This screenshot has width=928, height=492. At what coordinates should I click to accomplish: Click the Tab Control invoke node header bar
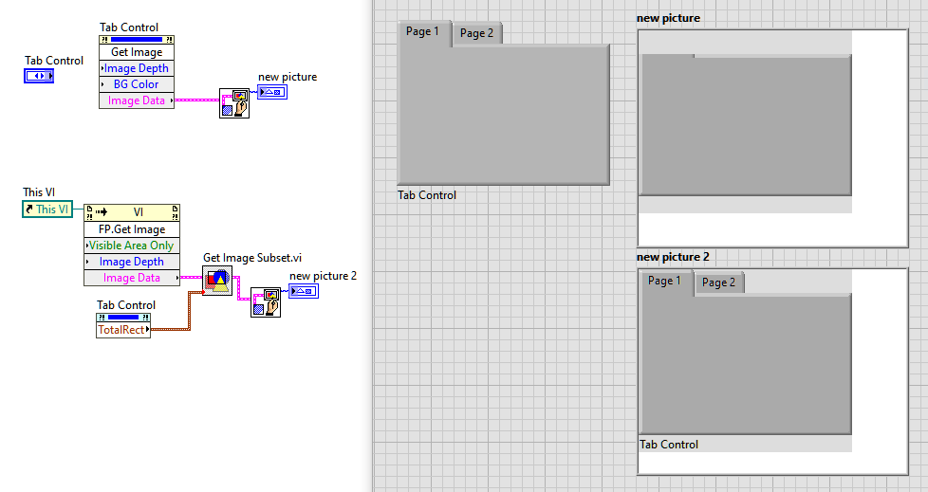pyautogui.click(x=137, y=40)
